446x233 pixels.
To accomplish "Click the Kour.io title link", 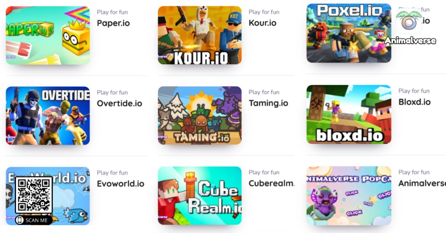I will pyautogui.click(x=262, y=23).
